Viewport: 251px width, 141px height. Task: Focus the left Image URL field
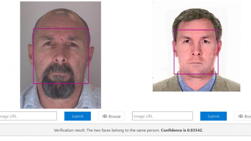[28, 116]
